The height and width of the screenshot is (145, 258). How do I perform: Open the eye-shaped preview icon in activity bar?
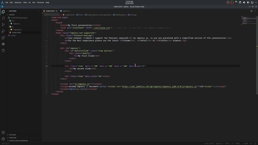pos(3,44)
